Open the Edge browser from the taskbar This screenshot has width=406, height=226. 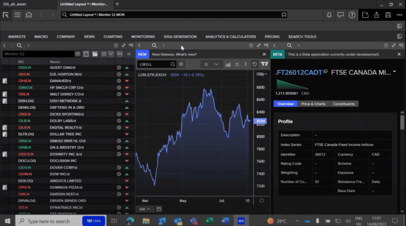coord(130,221)
